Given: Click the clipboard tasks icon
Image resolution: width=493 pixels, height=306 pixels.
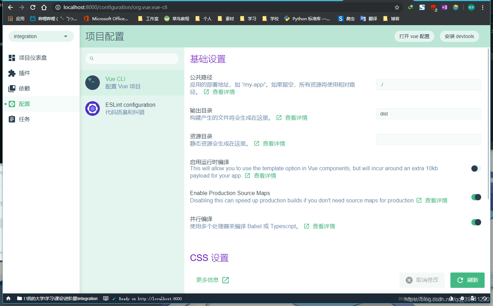Looking at the screenshot, I should pyautogui.click(x=12, y=119).
